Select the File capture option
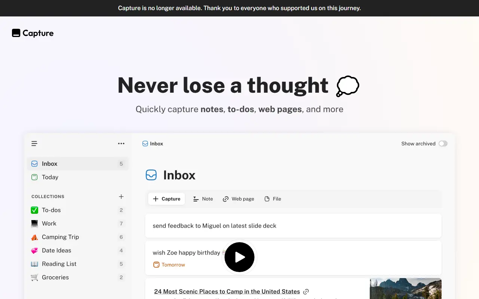This screenshot has width=479, height=299. coord(273,199)
